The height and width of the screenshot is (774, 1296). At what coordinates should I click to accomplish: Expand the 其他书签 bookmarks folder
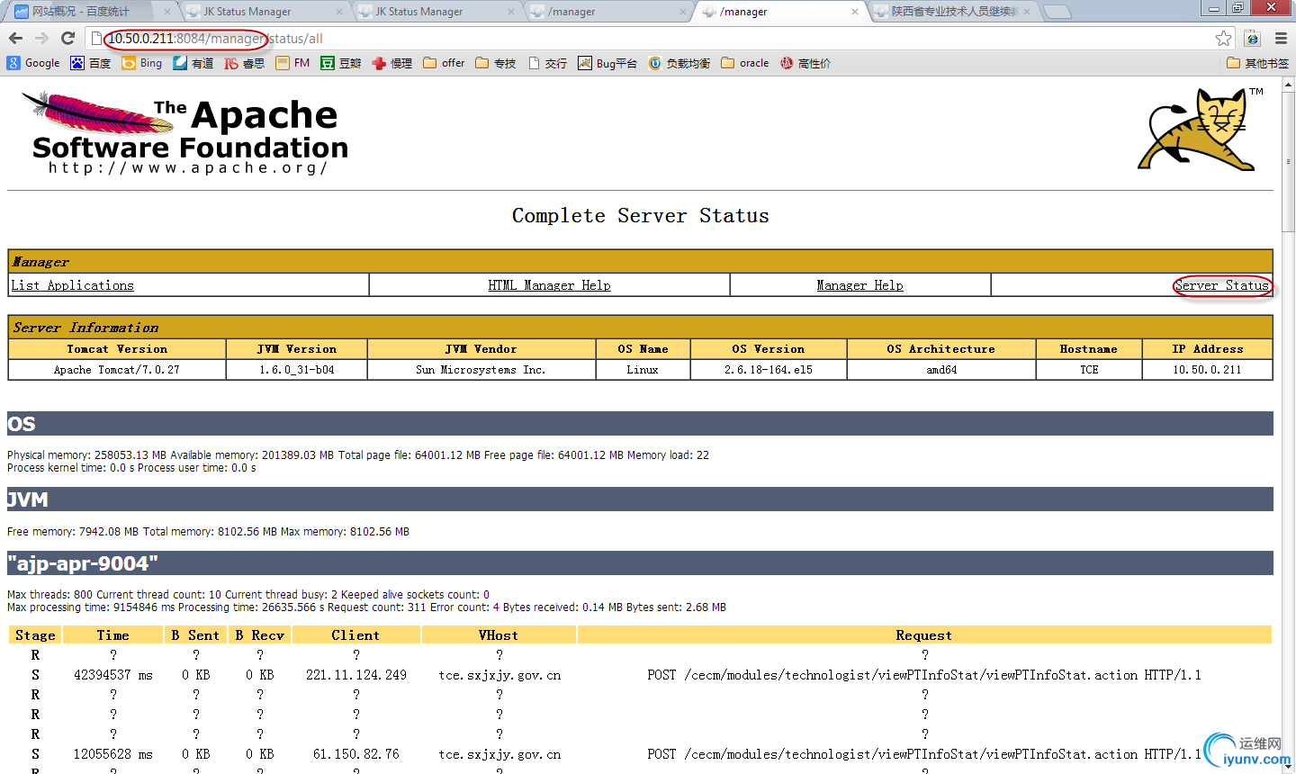pyautogui.click(x=1258, y=63)
